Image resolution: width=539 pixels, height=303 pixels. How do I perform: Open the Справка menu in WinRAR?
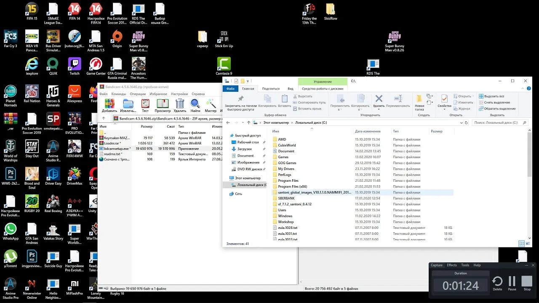tap(198, 94)
